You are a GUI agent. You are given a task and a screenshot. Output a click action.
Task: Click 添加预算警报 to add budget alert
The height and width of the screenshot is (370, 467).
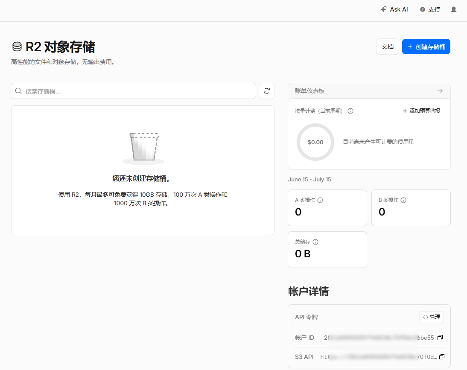click(x=421, y=111)
